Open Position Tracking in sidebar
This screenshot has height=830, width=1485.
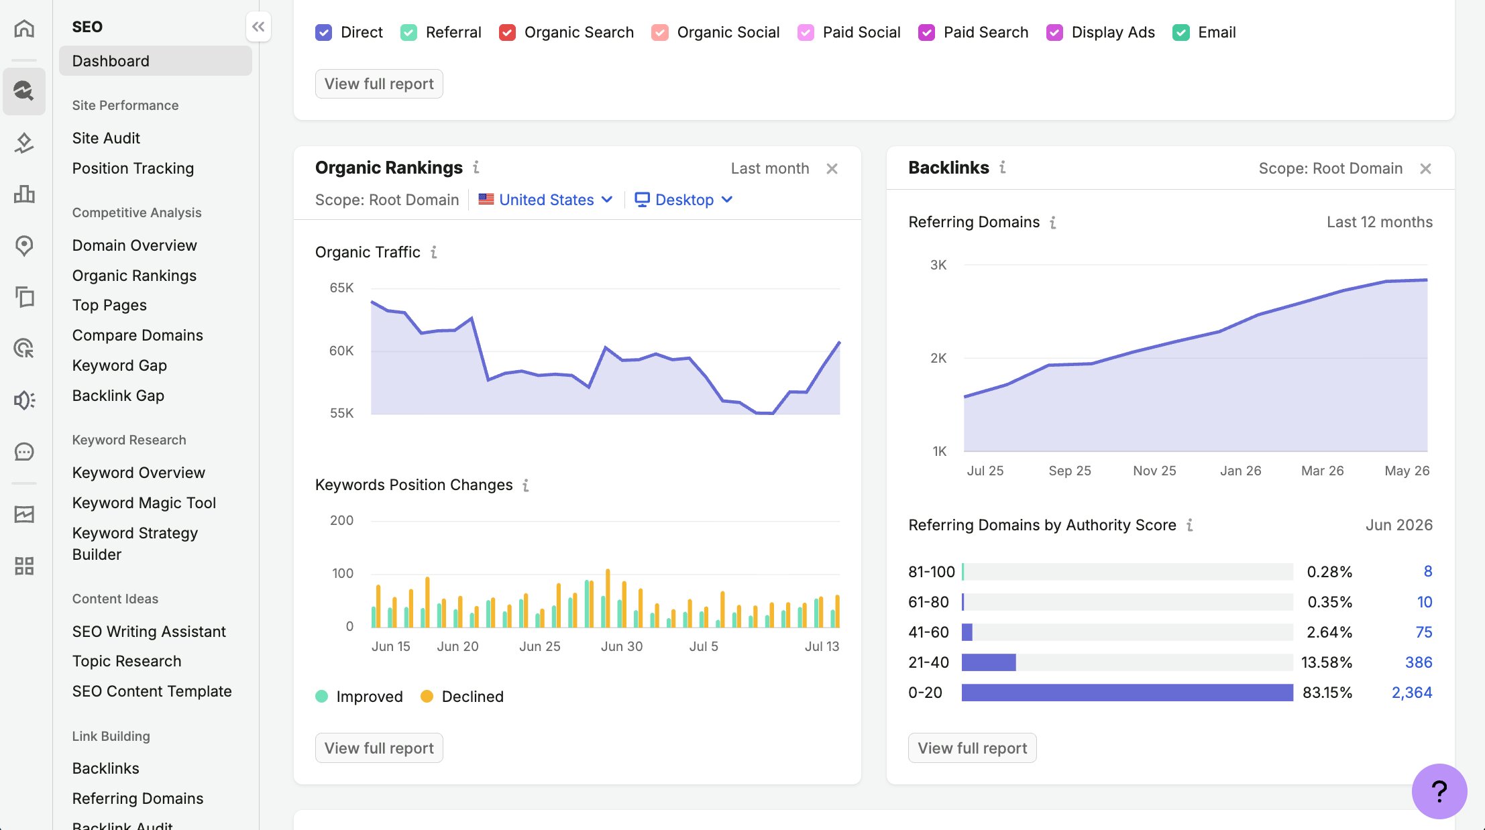pos(133,168)
